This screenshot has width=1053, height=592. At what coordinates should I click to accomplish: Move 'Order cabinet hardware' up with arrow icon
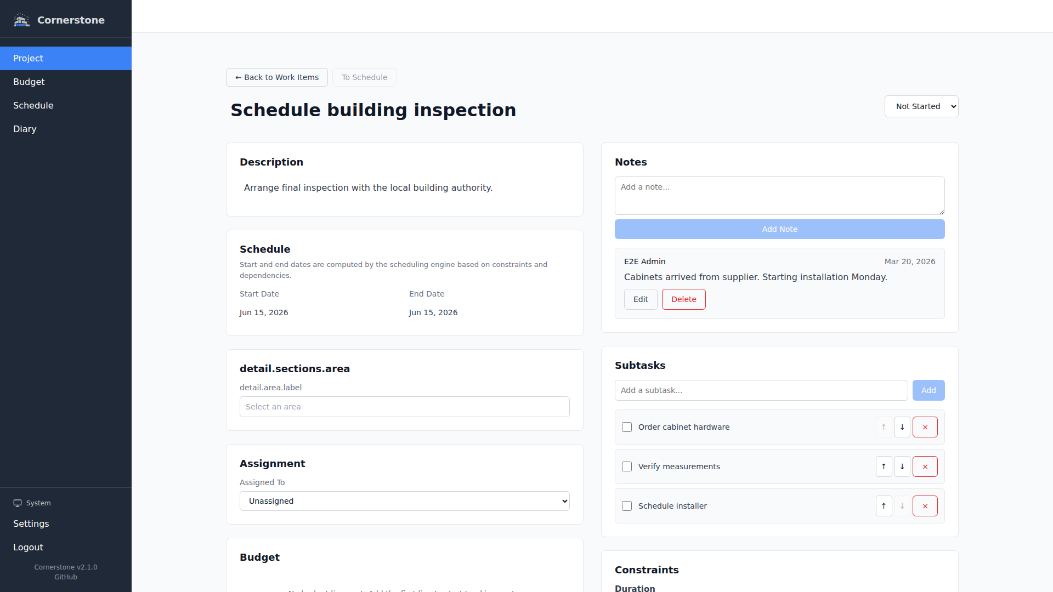pyautogui.click(x=883, y=427)
